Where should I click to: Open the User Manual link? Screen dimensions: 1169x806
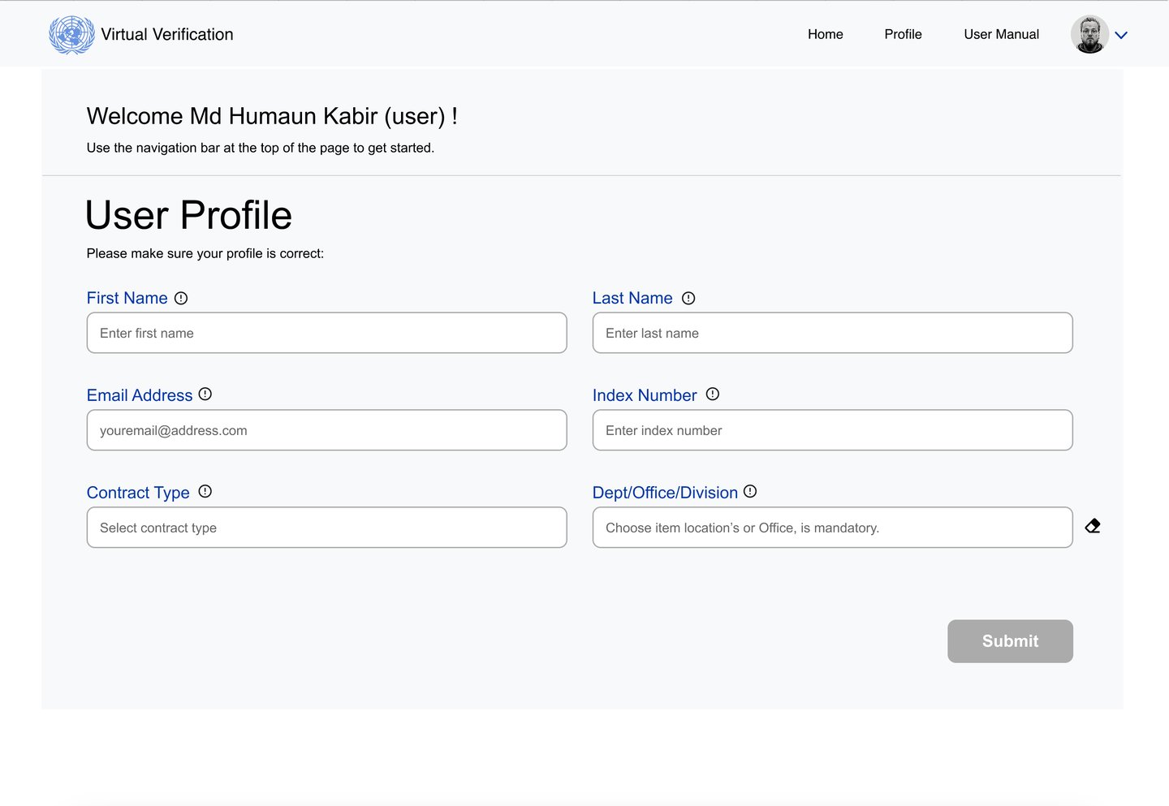click(1001, 34)
